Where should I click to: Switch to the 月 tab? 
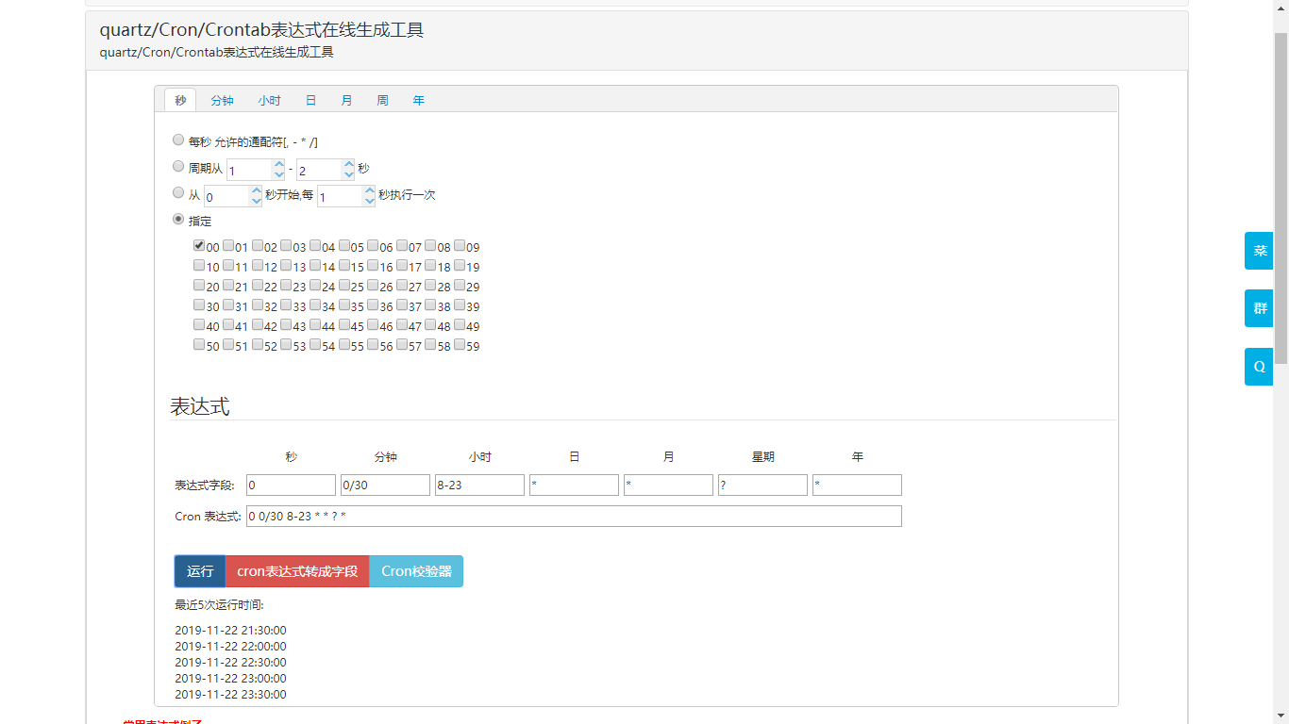coord(346,100)
